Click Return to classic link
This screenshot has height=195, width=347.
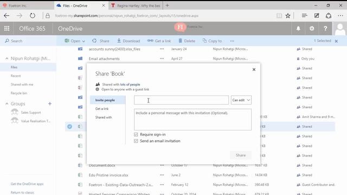coord(22,193)
